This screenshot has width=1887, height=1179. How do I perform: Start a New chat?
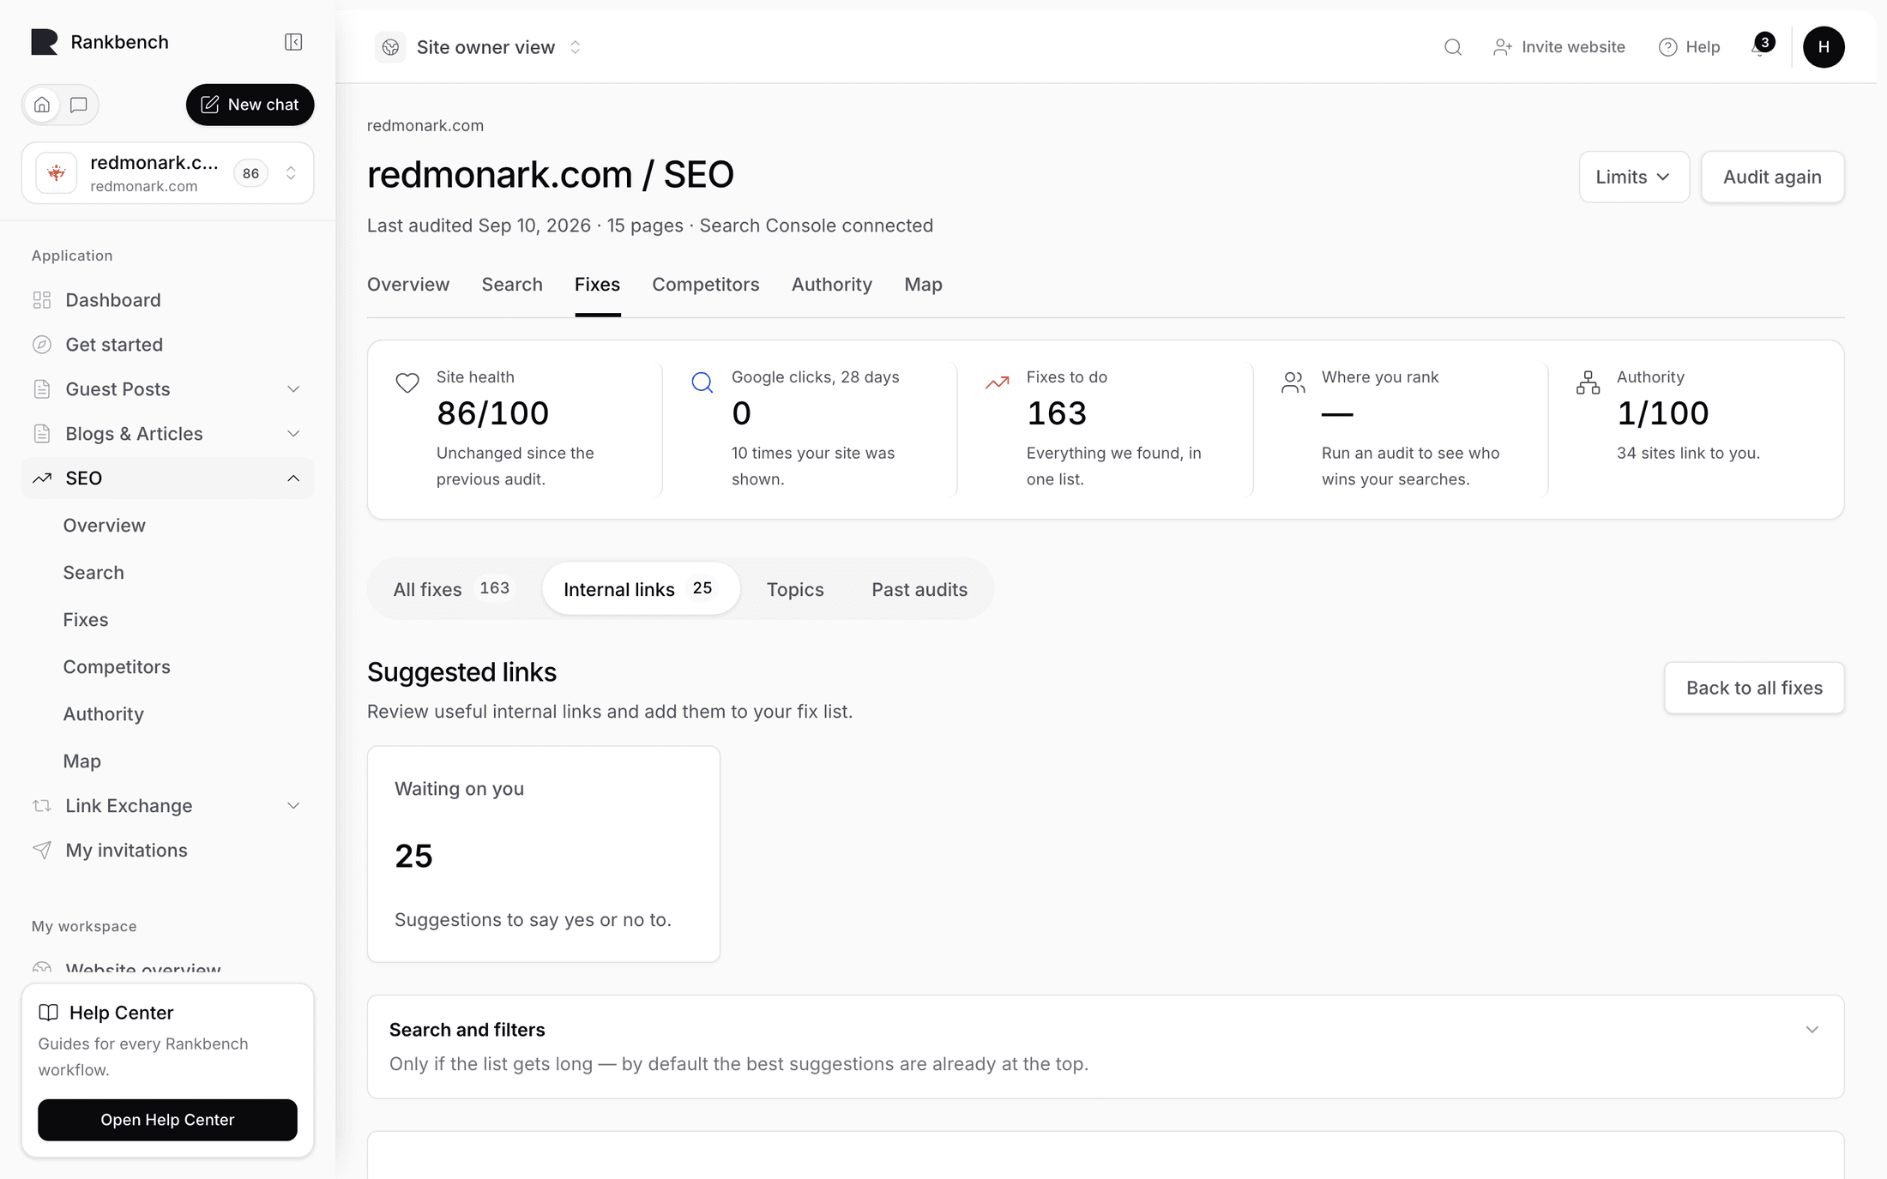click(250, 105)
